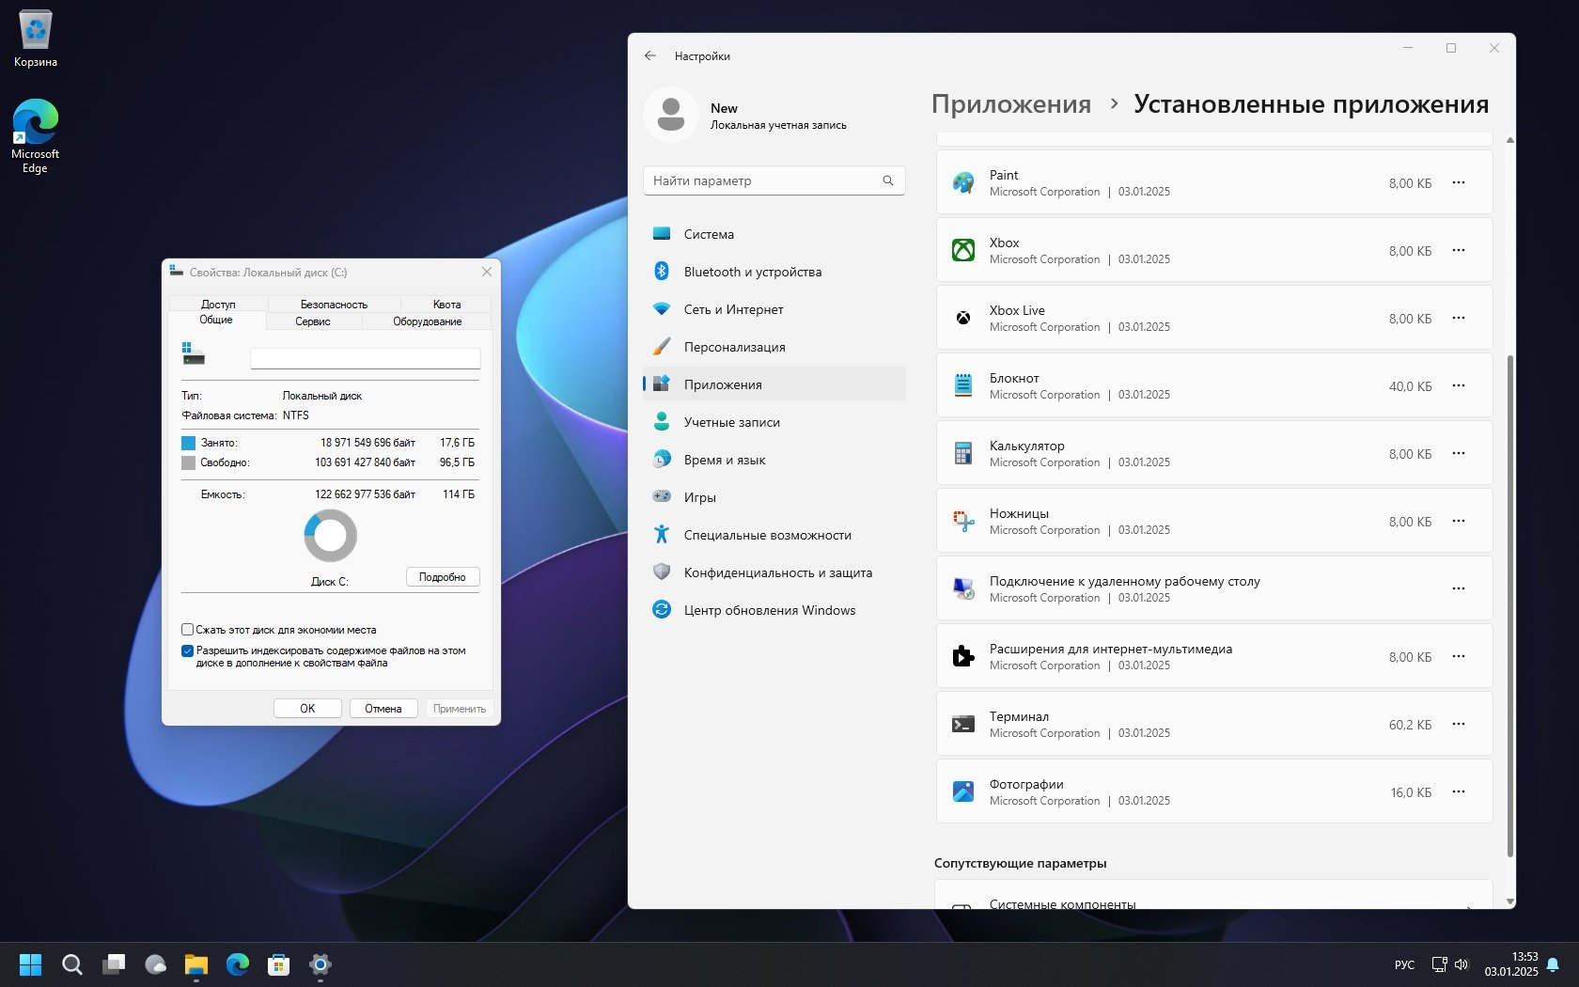This screenshot has width=1579, height=987.
Task: Click the Paint app icon in the list
Action: tap(963, 183)
